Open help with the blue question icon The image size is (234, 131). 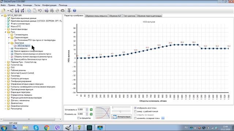pyautogui.click(x=75, y=11)
